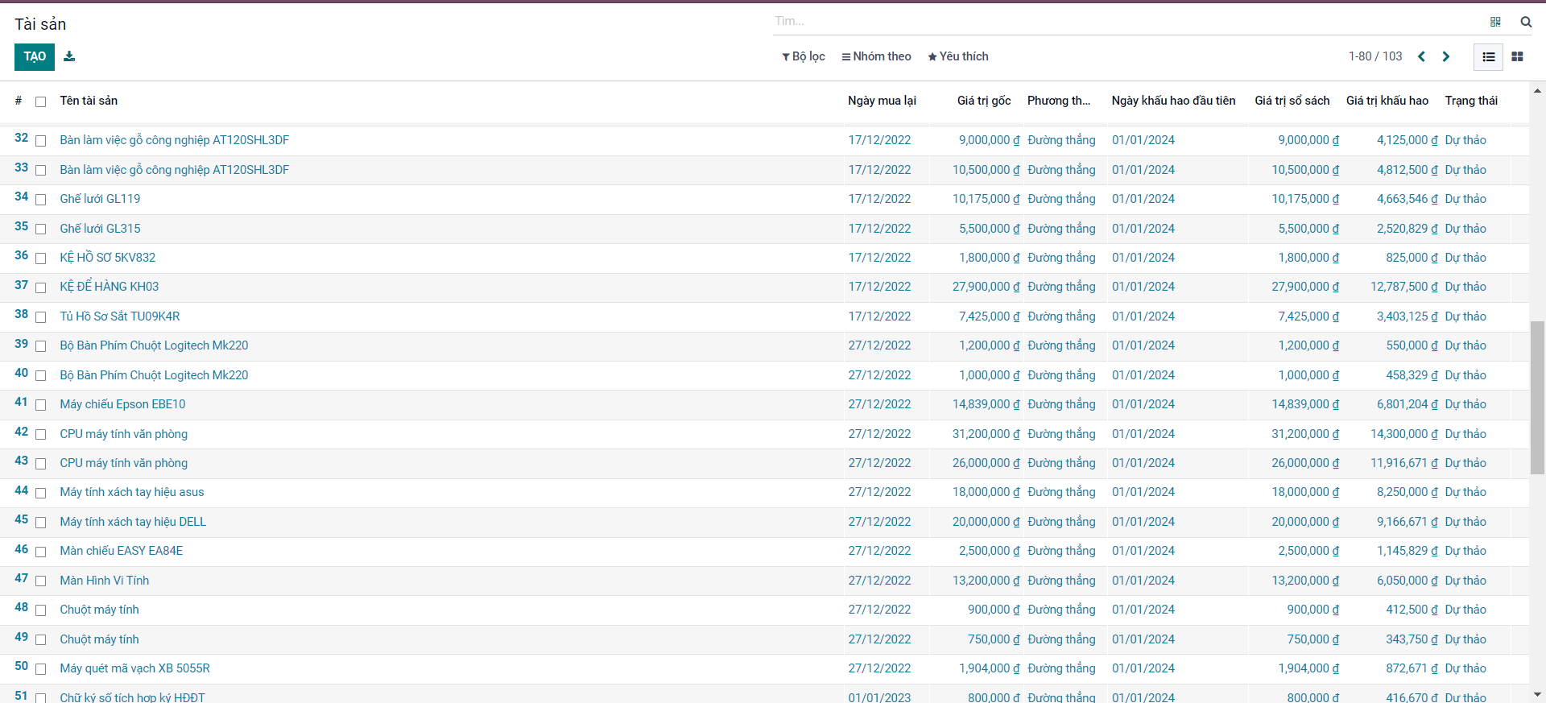Expand the Yêu thích favorites dropdown

pos(957,56)
